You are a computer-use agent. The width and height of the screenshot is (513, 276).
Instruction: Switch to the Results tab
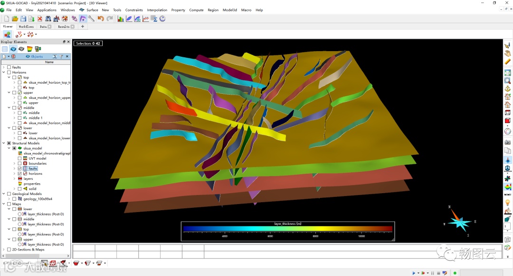64,27
